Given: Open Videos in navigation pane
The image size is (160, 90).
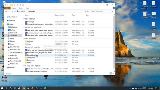Looking at the screenshot, I should pos(12,44).
